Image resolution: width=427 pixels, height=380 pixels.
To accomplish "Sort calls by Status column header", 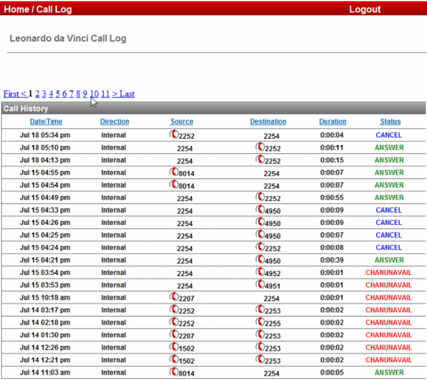I will pyautogui.click(x=390, y=122).
